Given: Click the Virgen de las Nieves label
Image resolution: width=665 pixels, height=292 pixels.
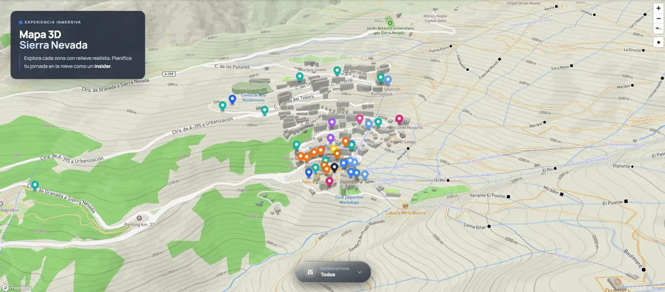Looking at the screenshot, I should [x=523, y=3].
